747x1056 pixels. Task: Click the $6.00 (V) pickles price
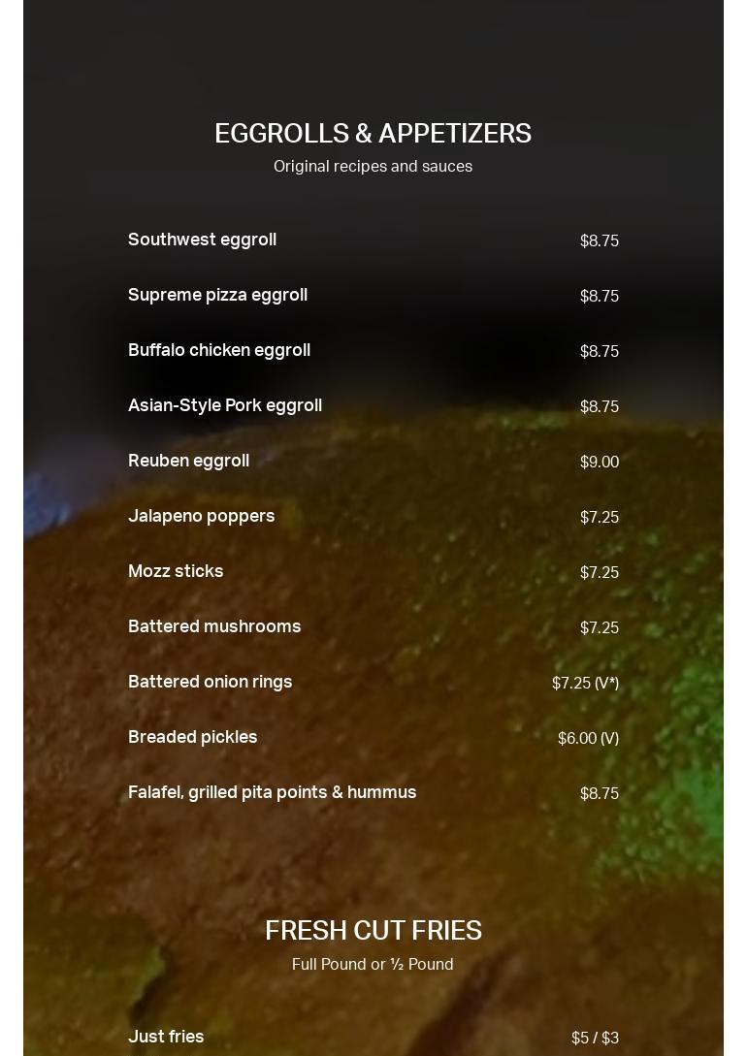point(589,738)
